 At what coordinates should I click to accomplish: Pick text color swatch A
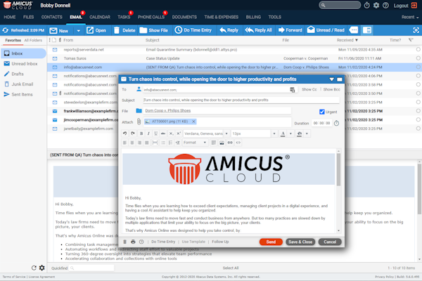[283, 133]
